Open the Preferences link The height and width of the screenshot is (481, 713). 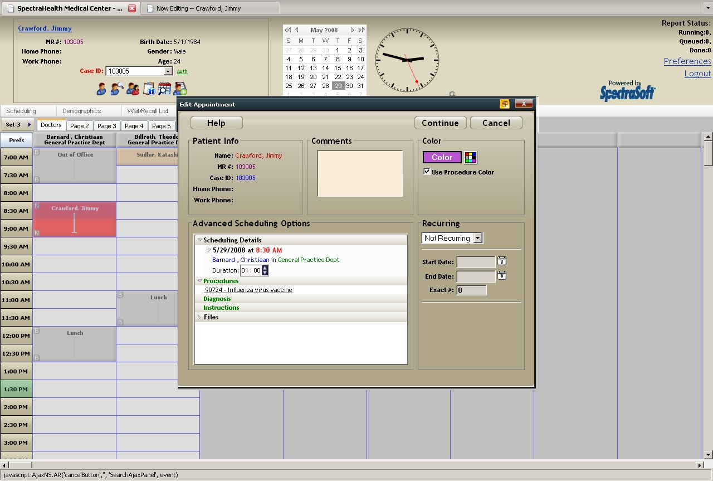687,61
